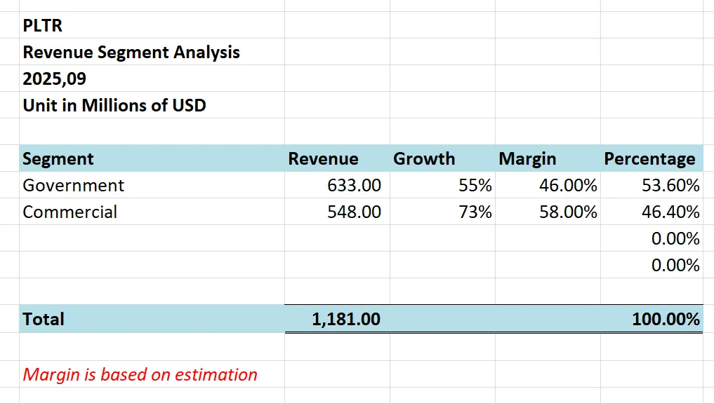Click the 'Percentage' column header
The width and height of the screenshot is (714, 403).
click(x=652, y=158)
